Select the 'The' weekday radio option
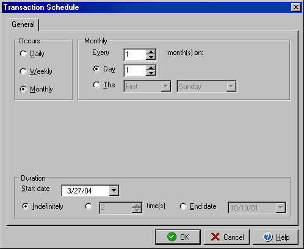The height and width of the screenshot is (249, 304). 96,85
